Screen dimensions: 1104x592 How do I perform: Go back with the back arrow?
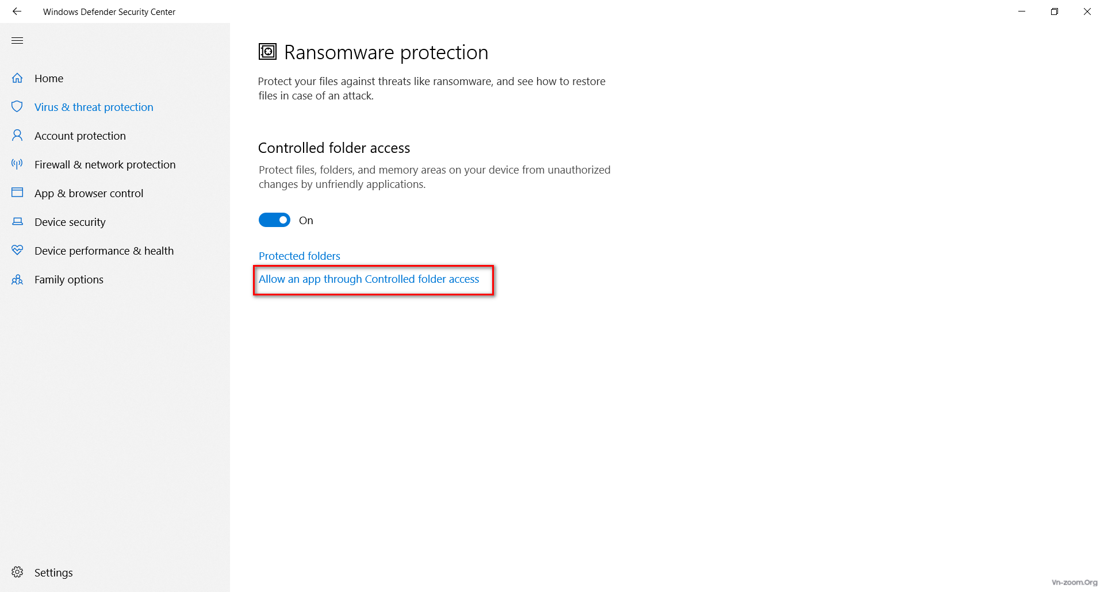pos(17,11)
